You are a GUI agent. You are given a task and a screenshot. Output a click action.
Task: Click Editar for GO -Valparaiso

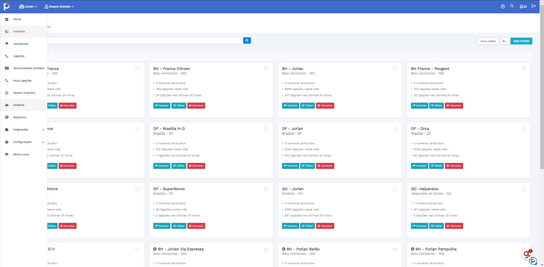click(x=437, y=226)
